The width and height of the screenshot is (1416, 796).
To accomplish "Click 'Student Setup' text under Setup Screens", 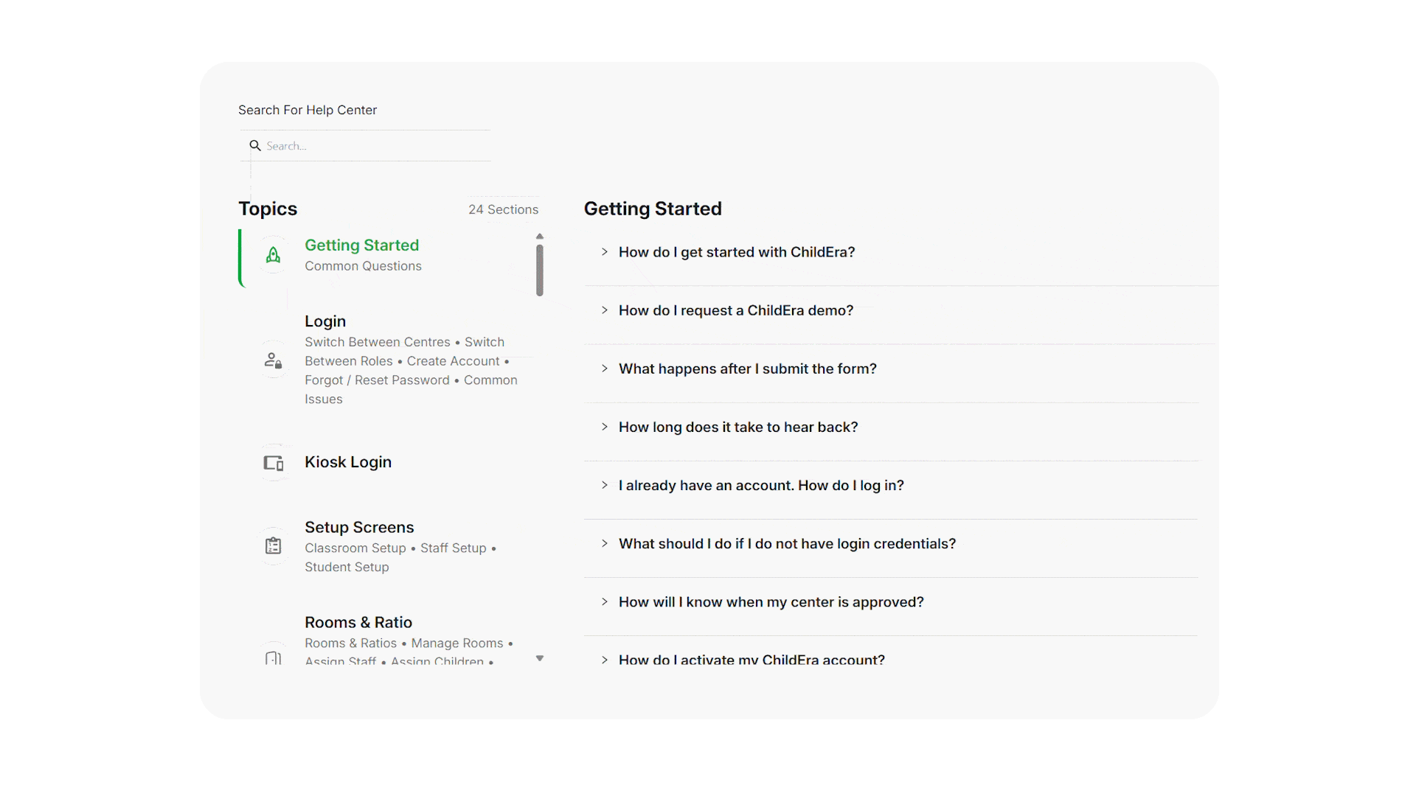I will (347, 567).
